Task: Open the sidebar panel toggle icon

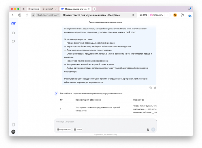Action: (13, 33)
